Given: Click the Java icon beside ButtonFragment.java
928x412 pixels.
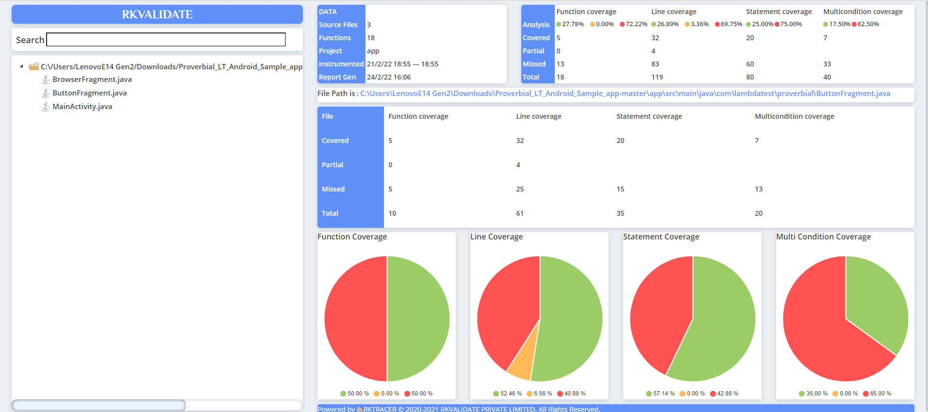Looking at the screenshot, I should click(x=46, y=93).
